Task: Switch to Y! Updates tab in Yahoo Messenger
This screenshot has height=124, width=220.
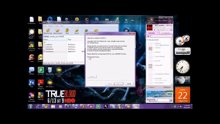Action: pyautogui.click(x=166, y=33)
